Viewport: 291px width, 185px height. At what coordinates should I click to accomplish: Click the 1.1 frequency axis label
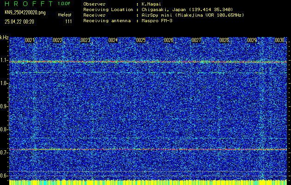(x=4, y=60)
